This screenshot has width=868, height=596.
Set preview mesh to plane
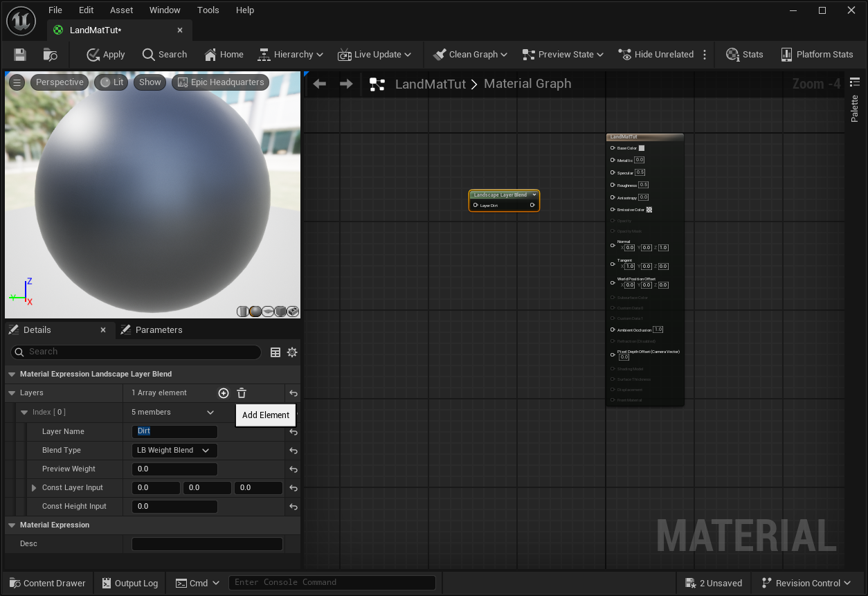click(x=268, y=311)
